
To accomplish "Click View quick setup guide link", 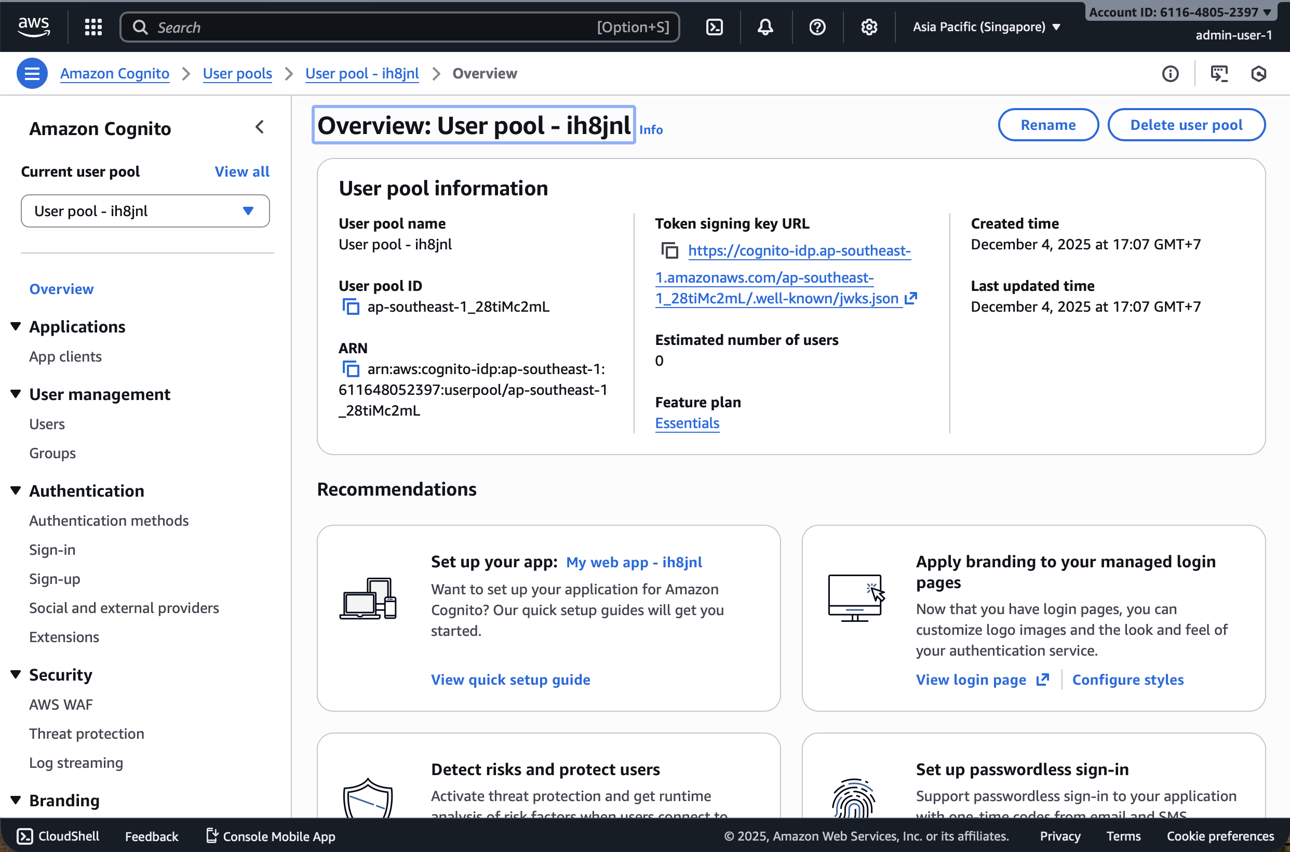I will point(510,680).
